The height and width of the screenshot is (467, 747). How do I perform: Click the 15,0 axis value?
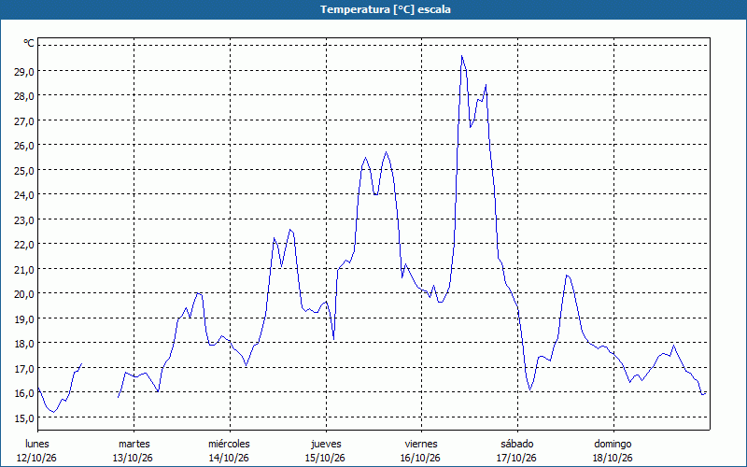coord(24,418)
